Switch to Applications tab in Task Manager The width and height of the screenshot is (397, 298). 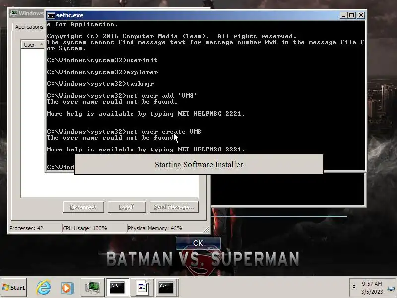29,27
